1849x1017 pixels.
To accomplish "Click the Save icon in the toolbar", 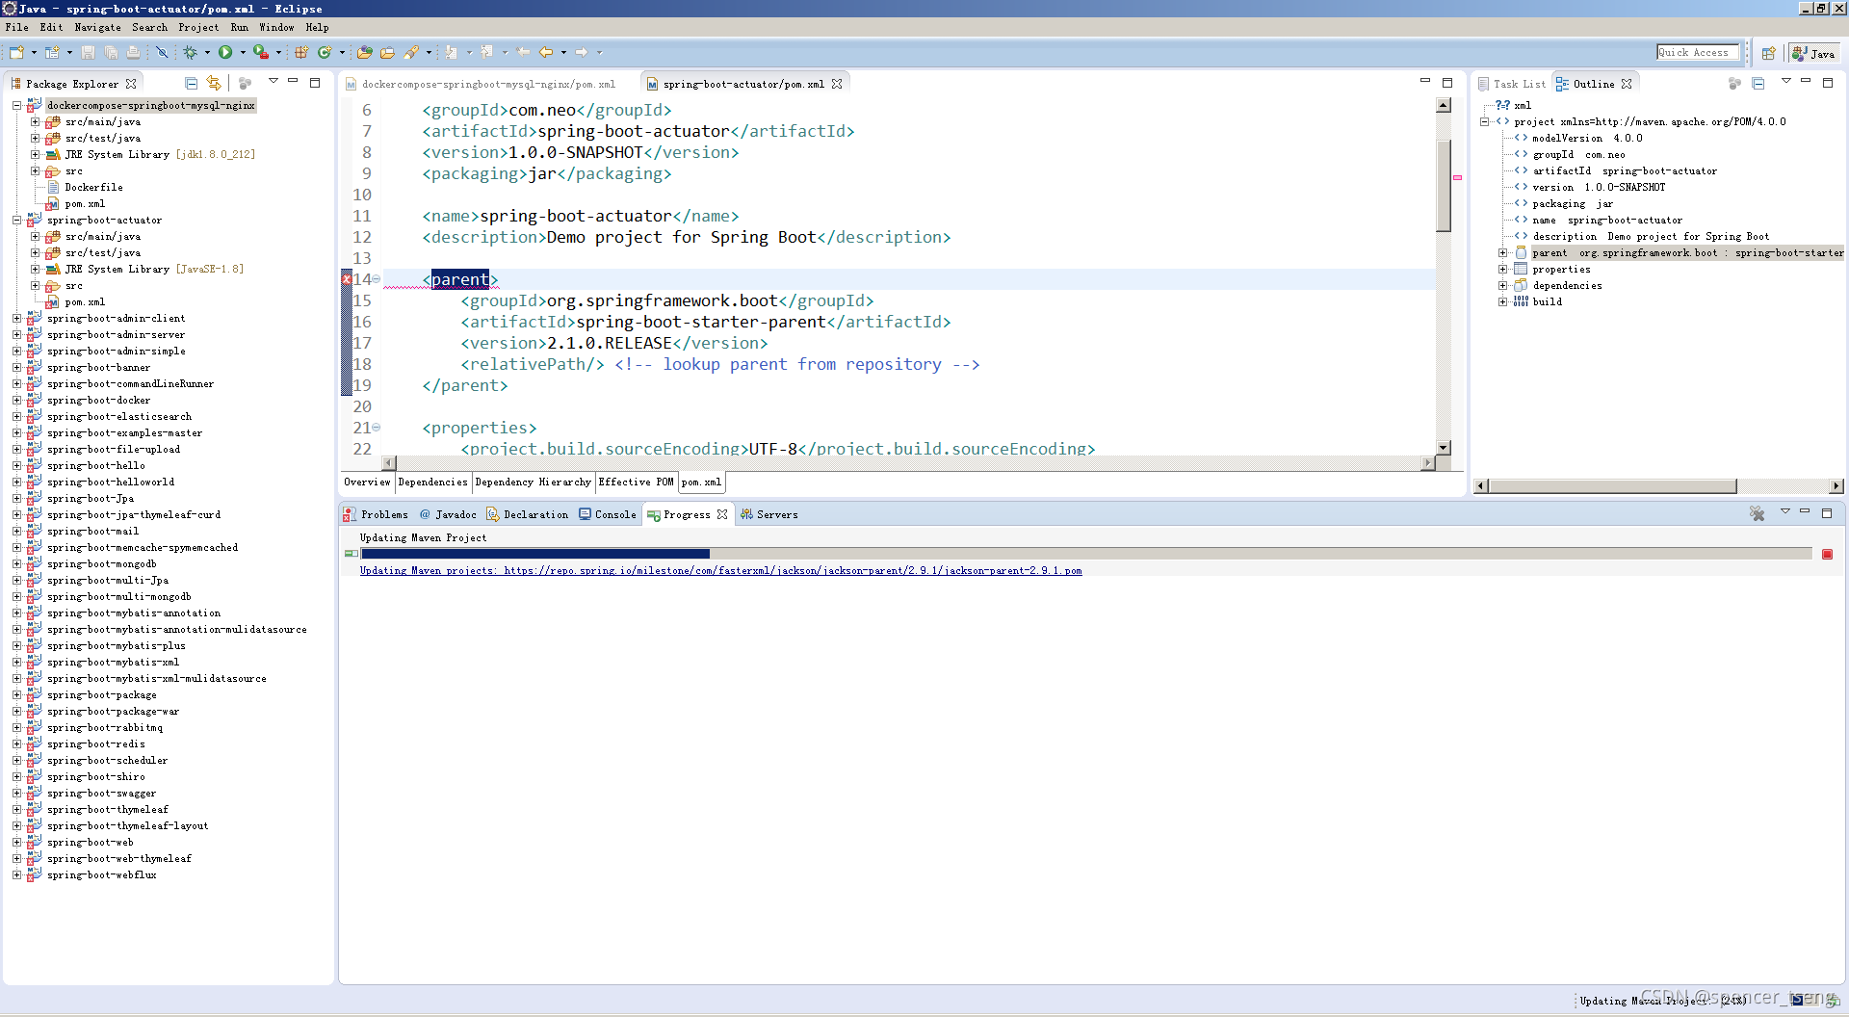I will pos(89,53).
